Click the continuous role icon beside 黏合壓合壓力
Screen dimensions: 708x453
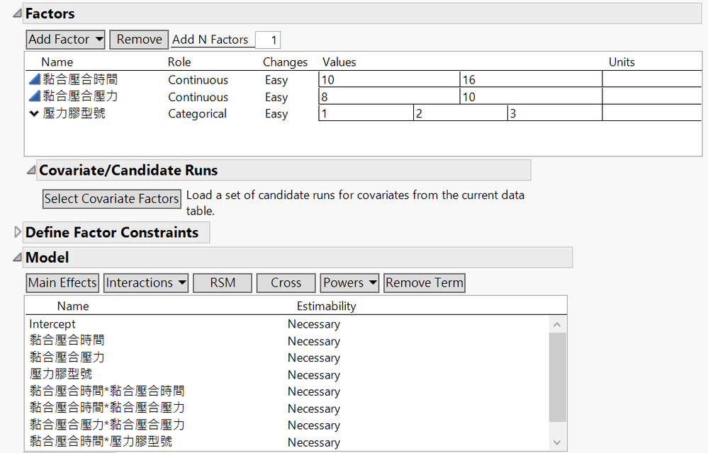coord(35,97)
